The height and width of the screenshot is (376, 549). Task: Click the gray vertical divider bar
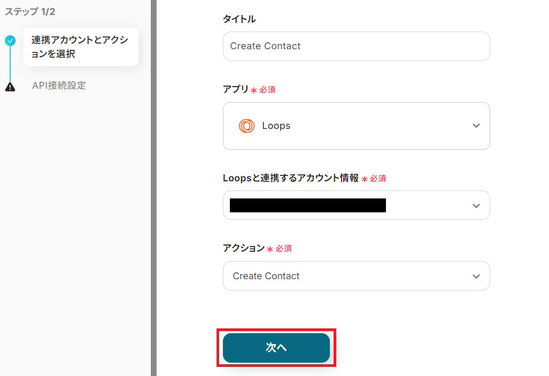(153, 187)
